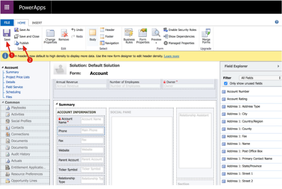
Task: Go to Files in navigation
Action: pos(9,97)
